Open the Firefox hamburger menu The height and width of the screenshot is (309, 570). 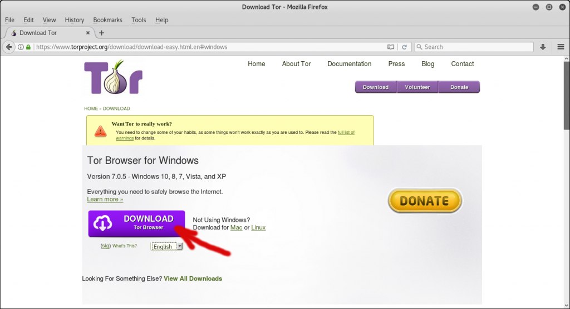click(561, 47)
